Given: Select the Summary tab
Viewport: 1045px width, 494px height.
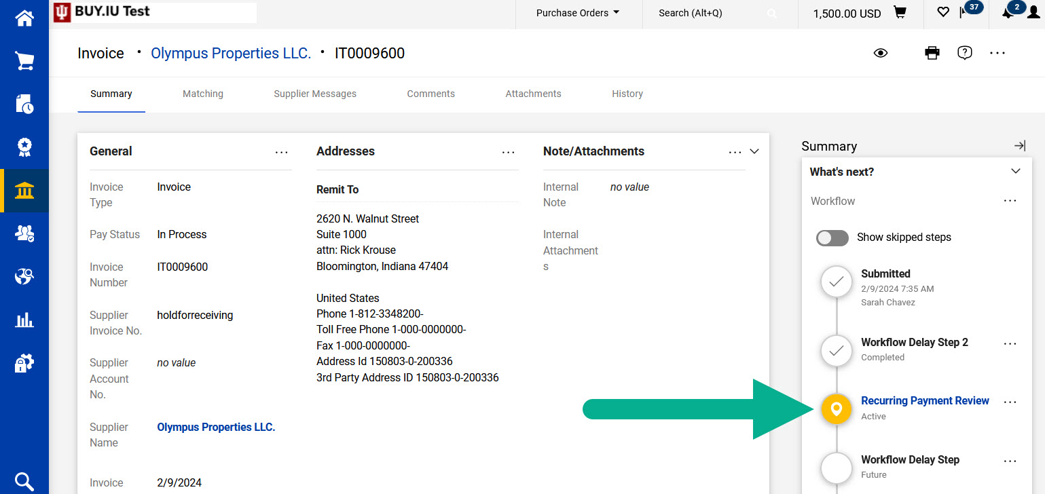Looking at the screenshot, I should click(111, 94).
